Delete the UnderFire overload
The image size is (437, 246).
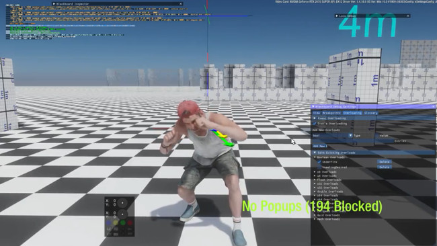(385, 162)
